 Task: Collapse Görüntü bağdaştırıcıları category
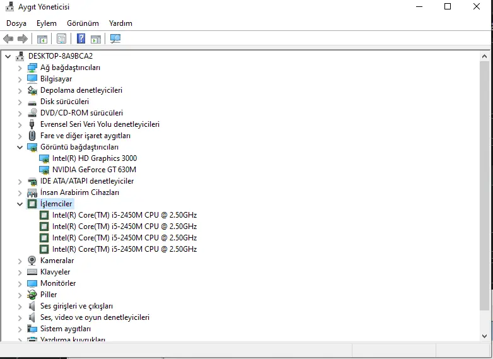pyautogui.click(x=20, y=147)
